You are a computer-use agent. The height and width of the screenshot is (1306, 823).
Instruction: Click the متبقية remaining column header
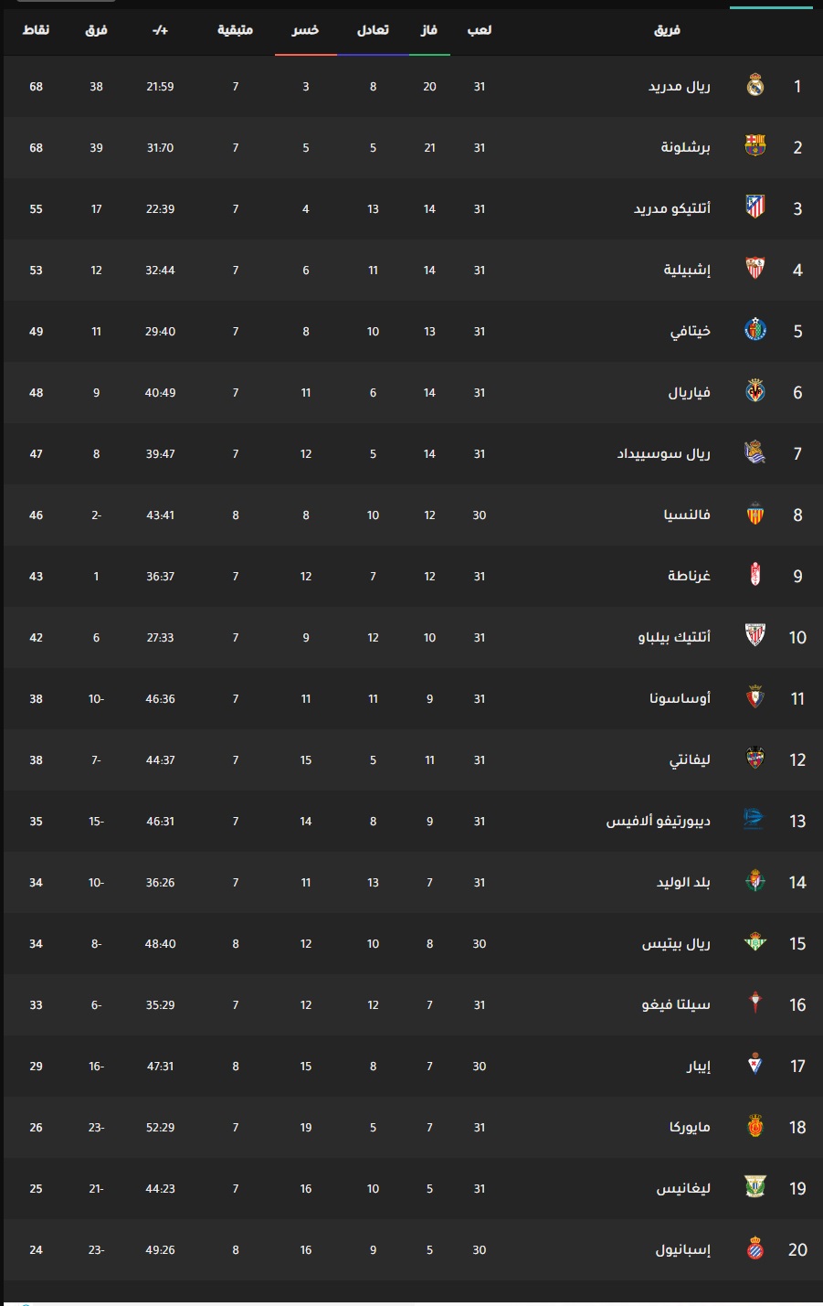point(235,30)
